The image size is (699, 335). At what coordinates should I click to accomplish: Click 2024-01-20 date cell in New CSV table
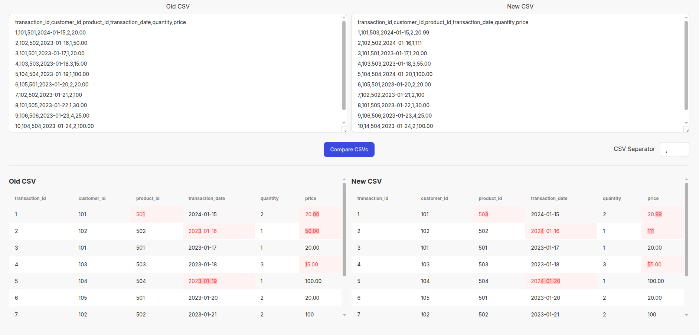(x=561, y=281)
